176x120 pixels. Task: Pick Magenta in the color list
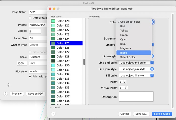[x=126, y=48]
